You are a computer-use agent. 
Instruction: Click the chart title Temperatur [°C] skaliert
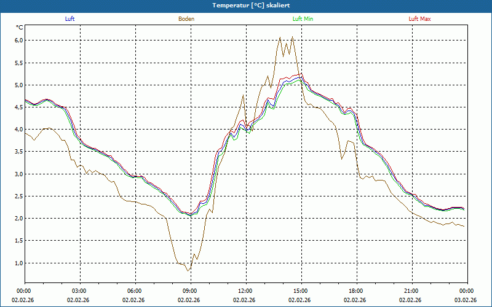[246, 5]
